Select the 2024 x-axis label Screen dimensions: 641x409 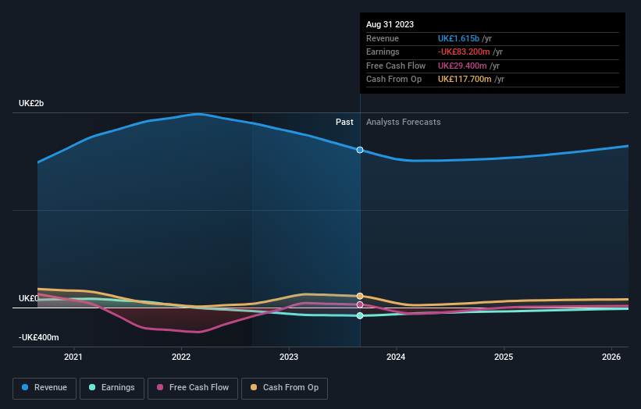396,357
